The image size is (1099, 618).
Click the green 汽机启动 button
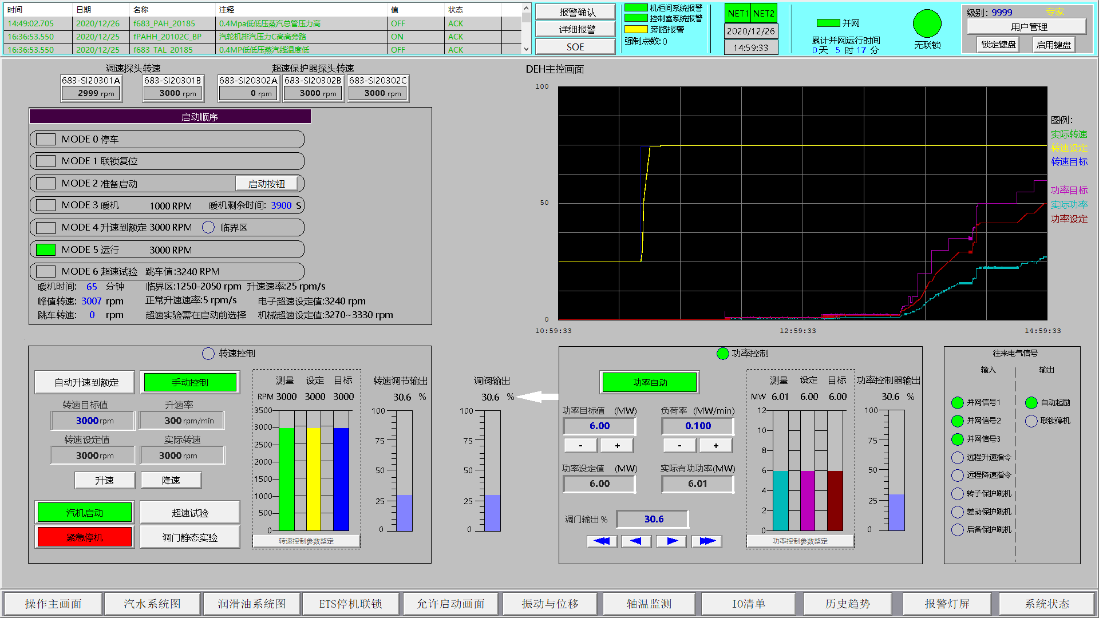pos(85,512)
